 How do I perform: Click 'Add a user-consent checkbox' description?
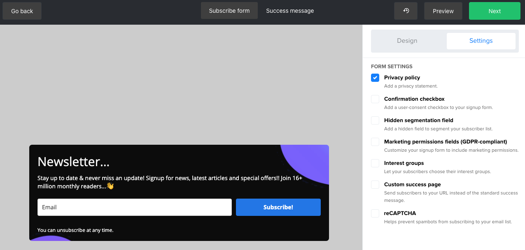(439, 108)
